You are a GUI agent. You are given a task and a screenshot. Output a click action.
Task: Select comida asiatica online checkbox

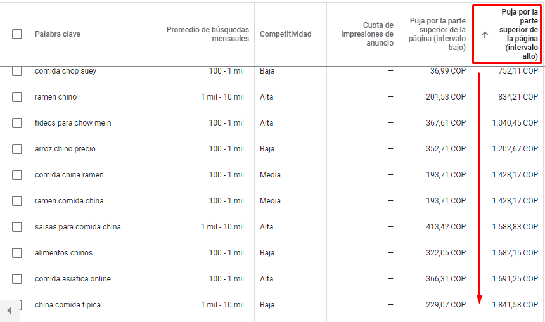pyautogui.click(x=17, y=279)
